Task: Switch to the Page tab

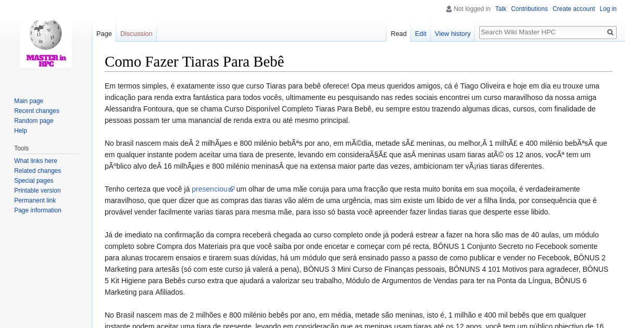Action: tap(104, 33)
